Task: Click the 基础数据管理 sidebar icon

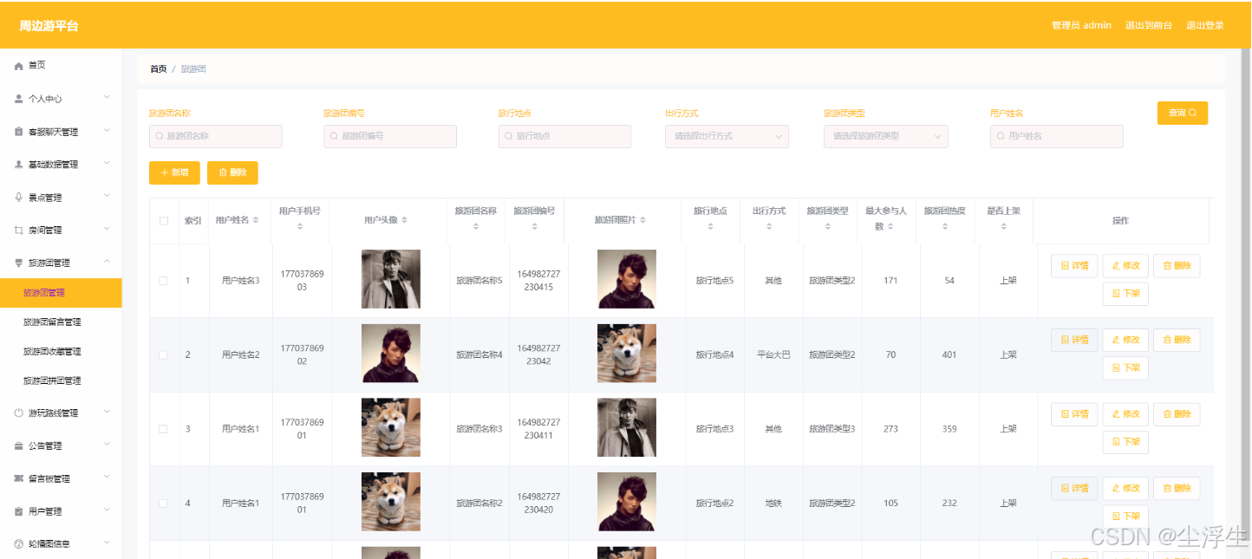Action: click(19, 165)
